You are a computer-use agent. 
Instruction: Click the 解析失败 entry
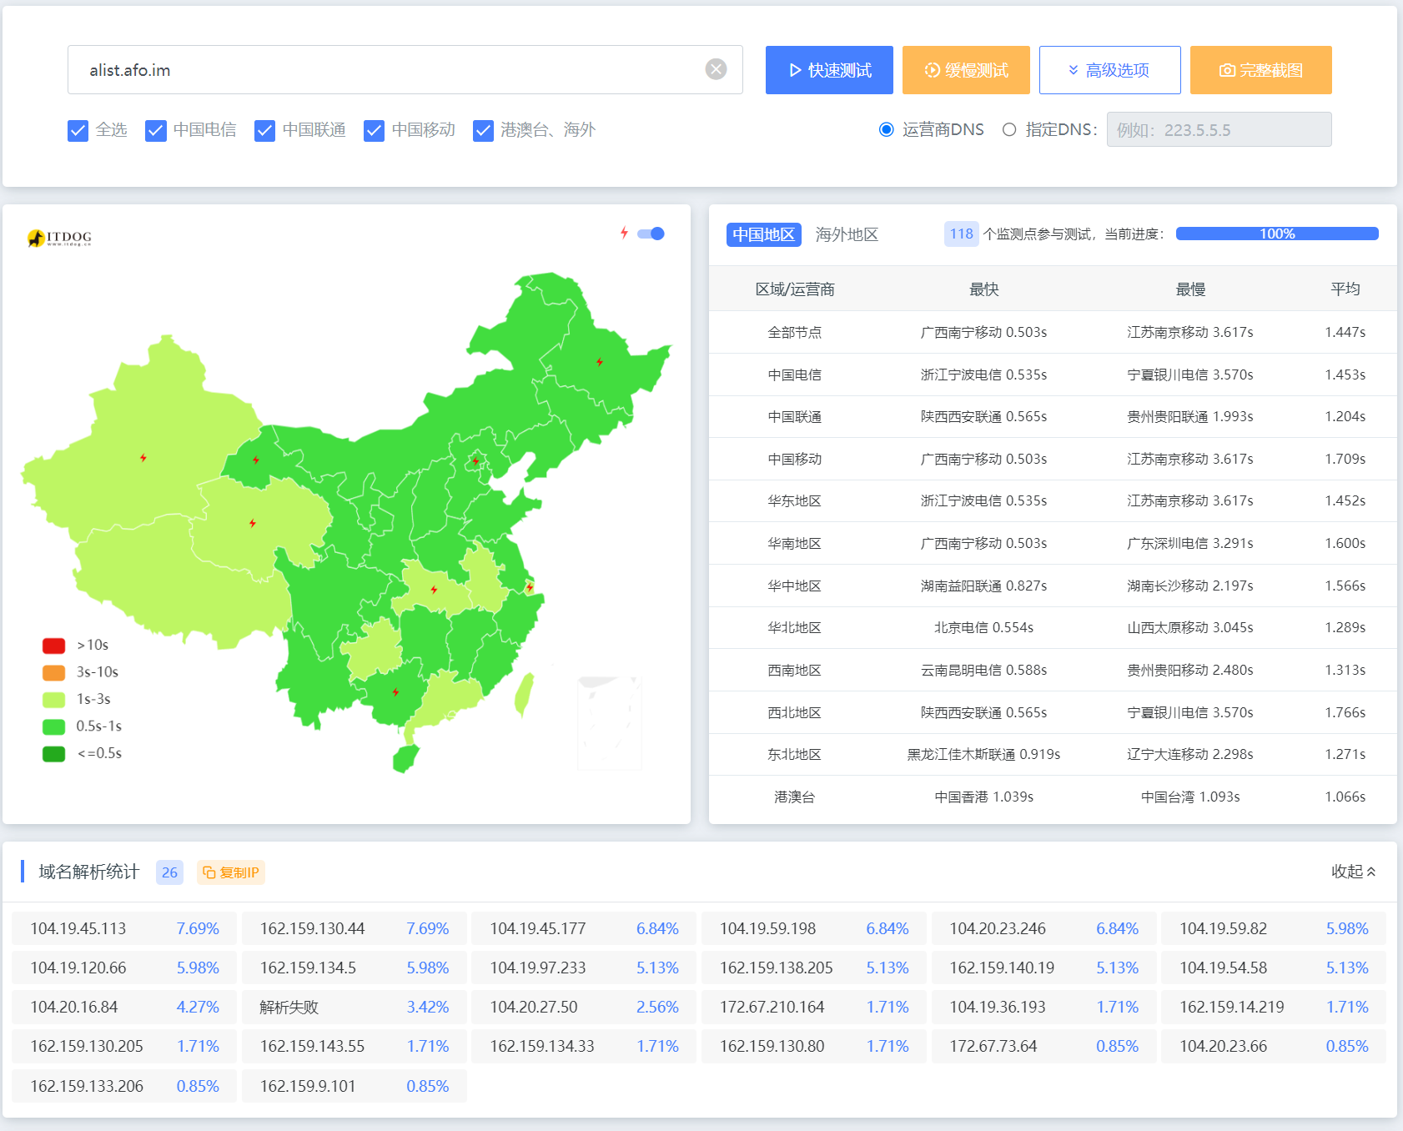tap(355, 1007)
